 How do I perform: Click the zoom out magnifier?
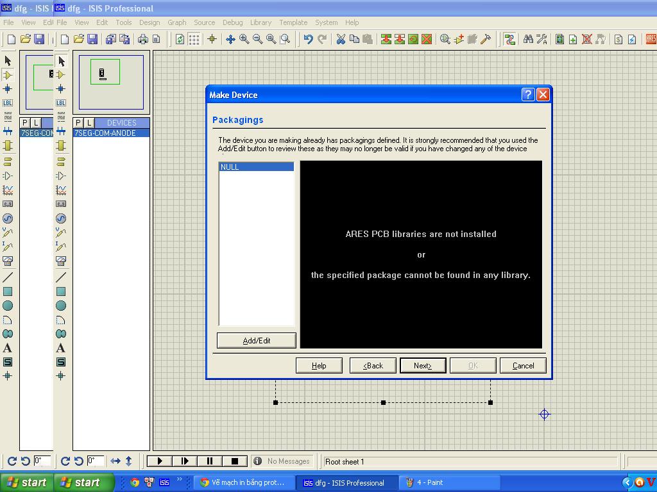(258, 39)
